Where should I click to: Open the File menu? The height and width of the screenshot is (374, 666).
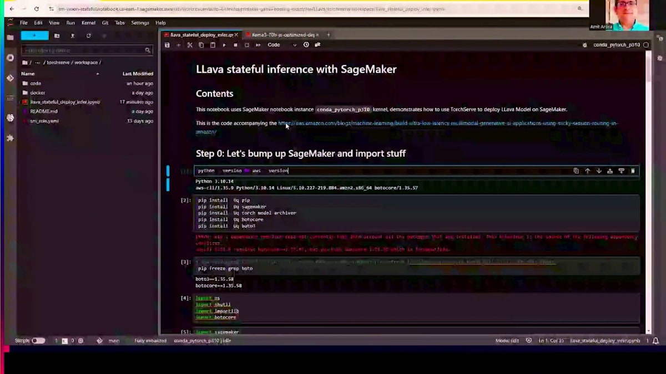click(24, 23)
